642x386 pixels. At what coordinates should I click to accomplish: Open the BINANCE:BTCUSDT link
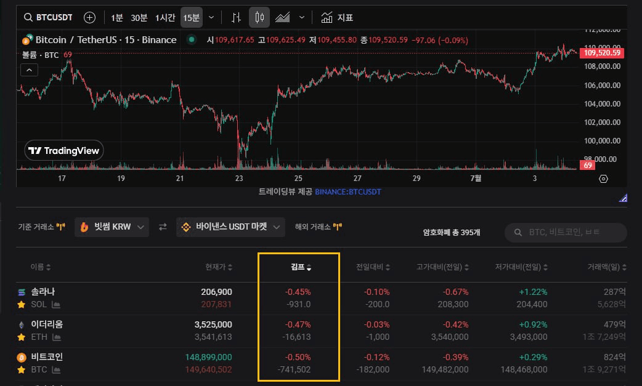pyautogui.click(x=348, y=192)
